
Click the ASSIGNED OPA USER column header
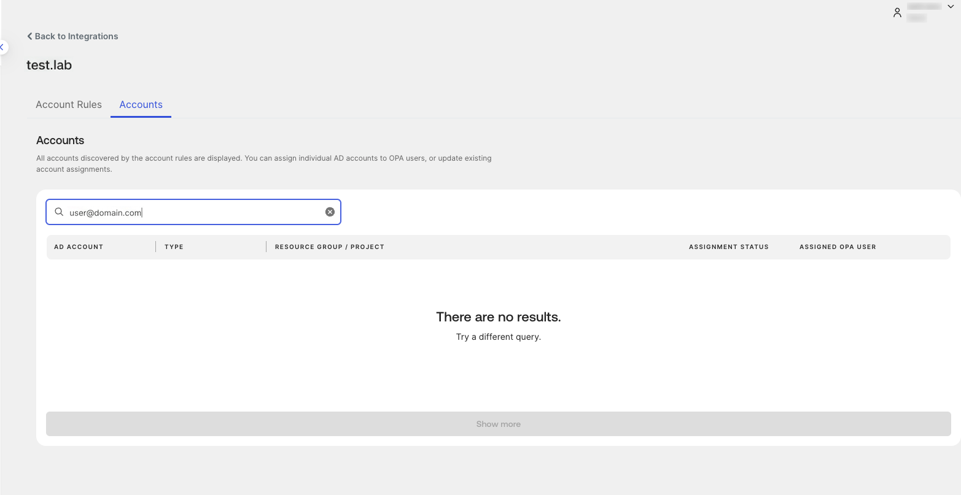click(838, 247)
